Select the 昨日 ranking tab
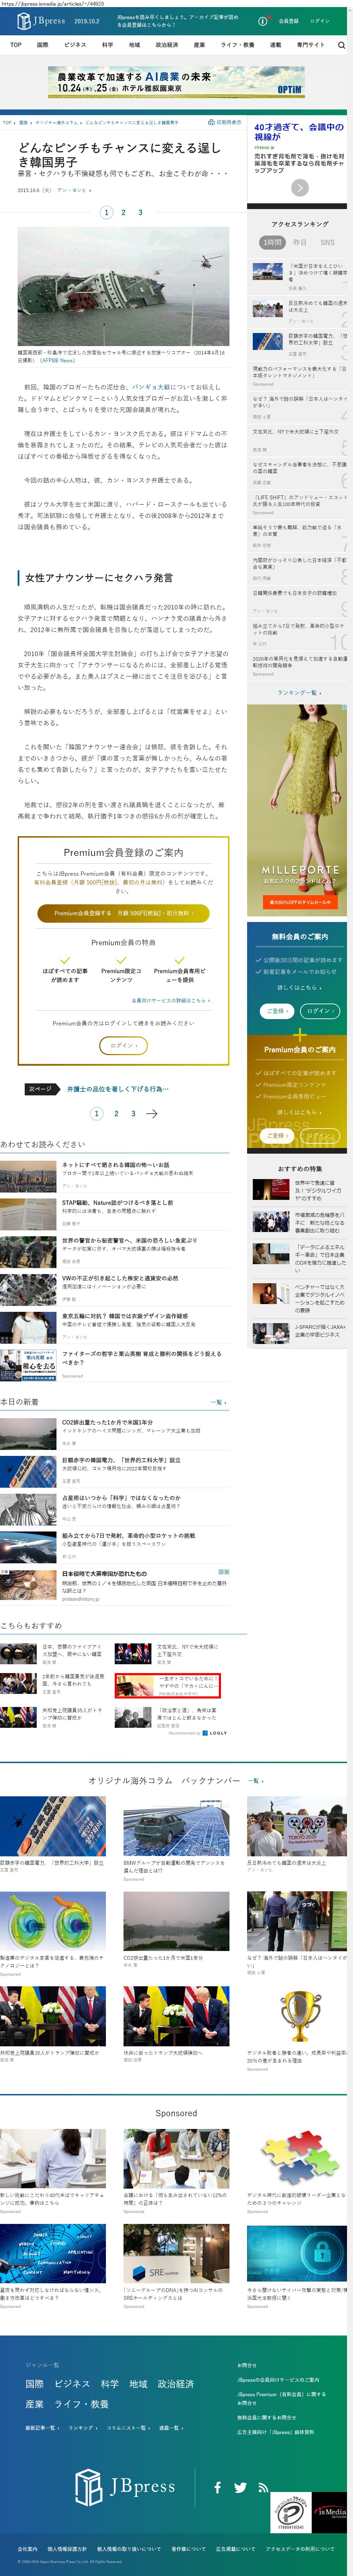The height and width of the screenshot is (2576, 353). pyautogui.click(x=300, y=242)
